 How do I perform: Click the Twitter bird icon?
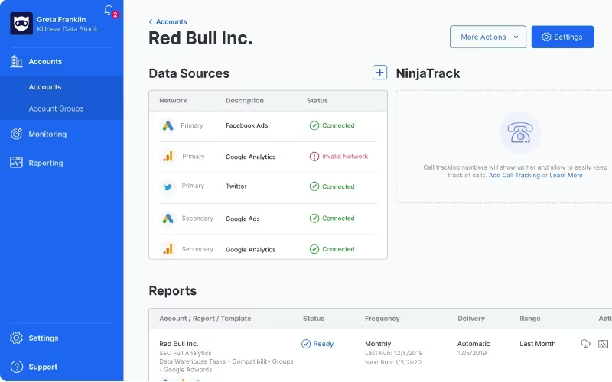168,186
